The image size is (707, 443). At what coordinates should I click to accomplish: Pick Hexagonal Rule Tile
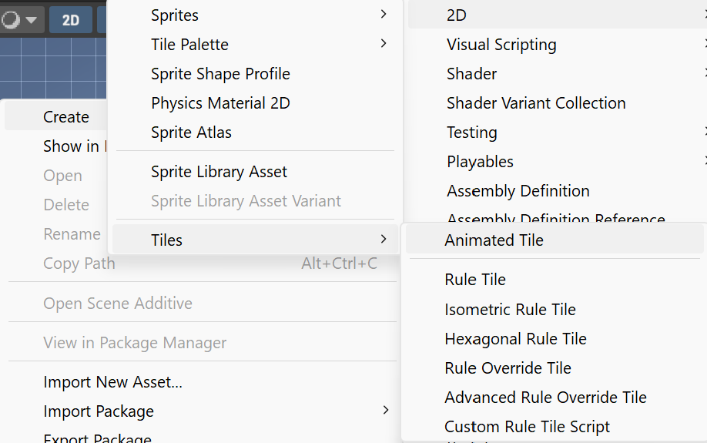pos(515,339)
